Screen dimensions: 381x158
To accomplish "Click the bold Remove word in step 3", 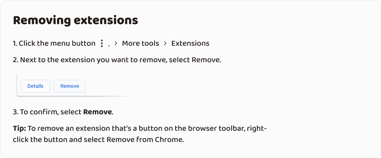I will click(x=97, y=112).
